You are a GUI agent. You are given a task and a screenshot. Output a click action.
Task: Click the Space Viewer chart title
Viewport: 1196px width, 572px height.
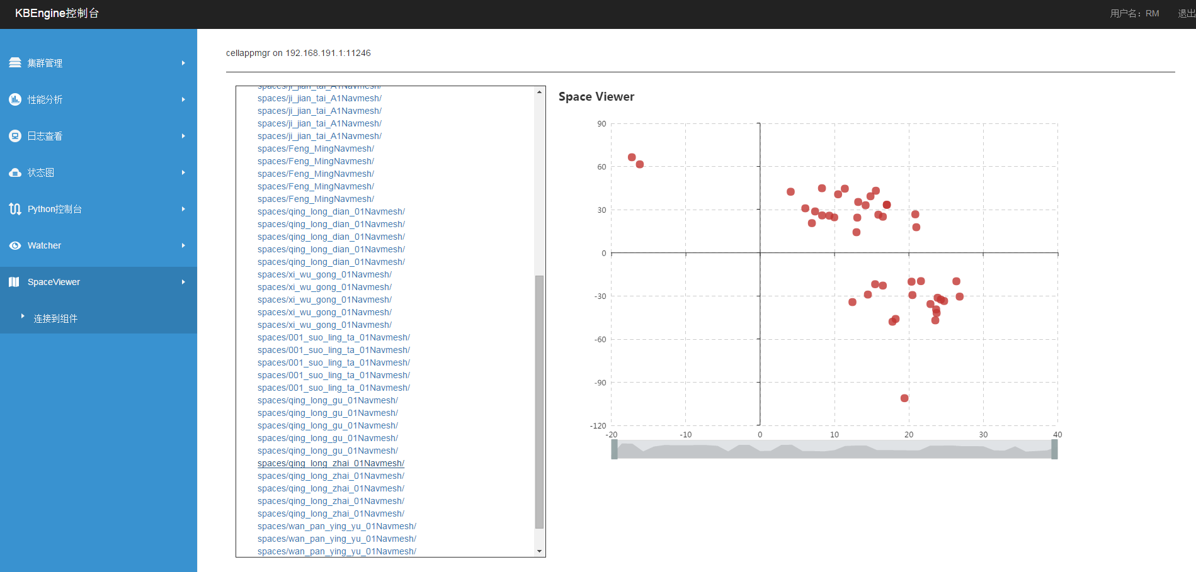tap(596, 96)
